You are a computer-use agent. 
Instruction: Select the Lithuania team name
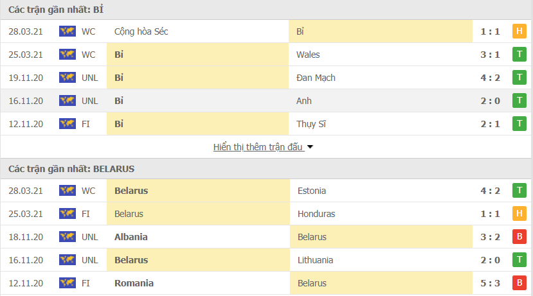pos(316,260)
